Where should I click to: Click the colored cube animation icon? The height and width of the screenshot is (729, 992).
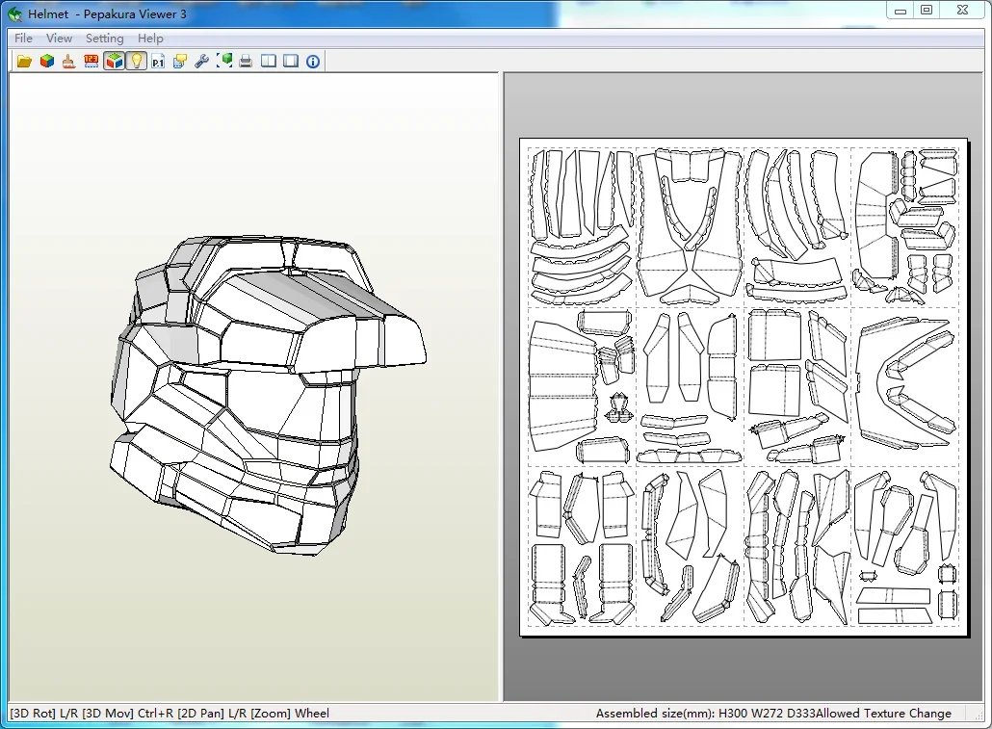(47, 62)
